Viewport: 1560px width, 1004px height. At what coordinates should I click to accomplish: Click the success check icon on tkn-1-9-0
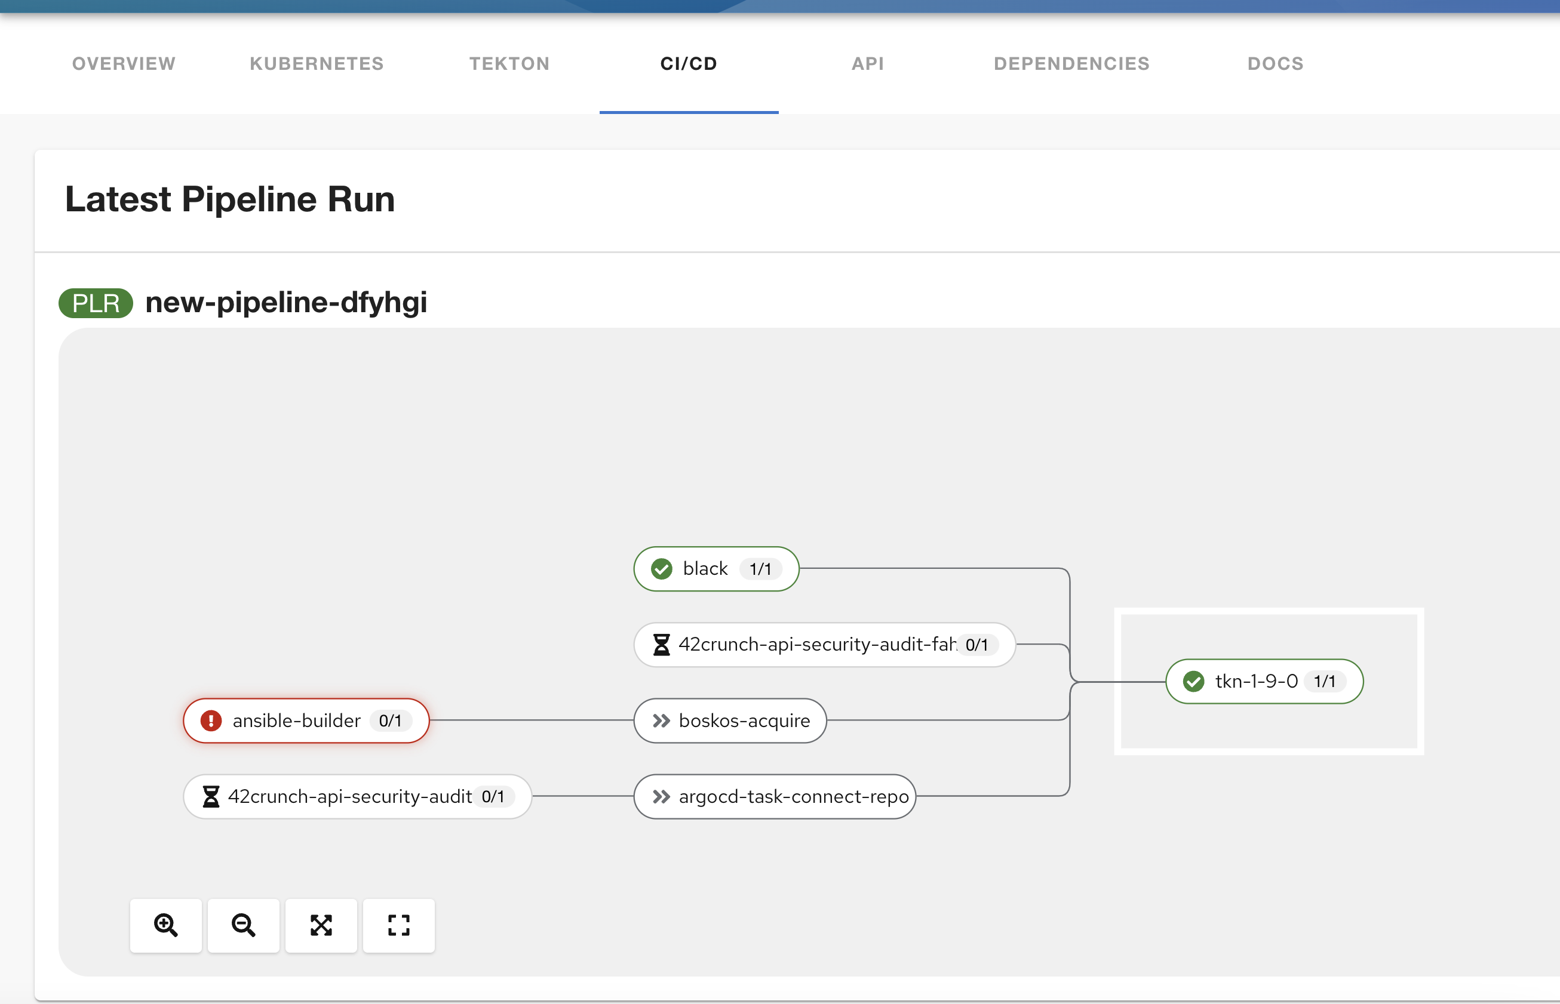pyautogui.click(x=1193, y=681)
